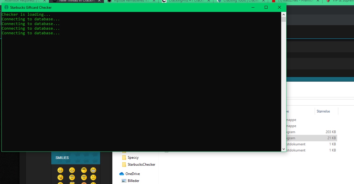Click the Billeder pictures icon

[x=124, y=181]
